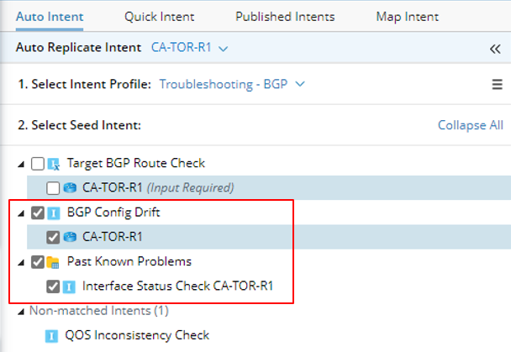511x352 pixels.
Task: Click CA-TOR-R1 device icon under BGP Config Drift
Action: point(69,237)
